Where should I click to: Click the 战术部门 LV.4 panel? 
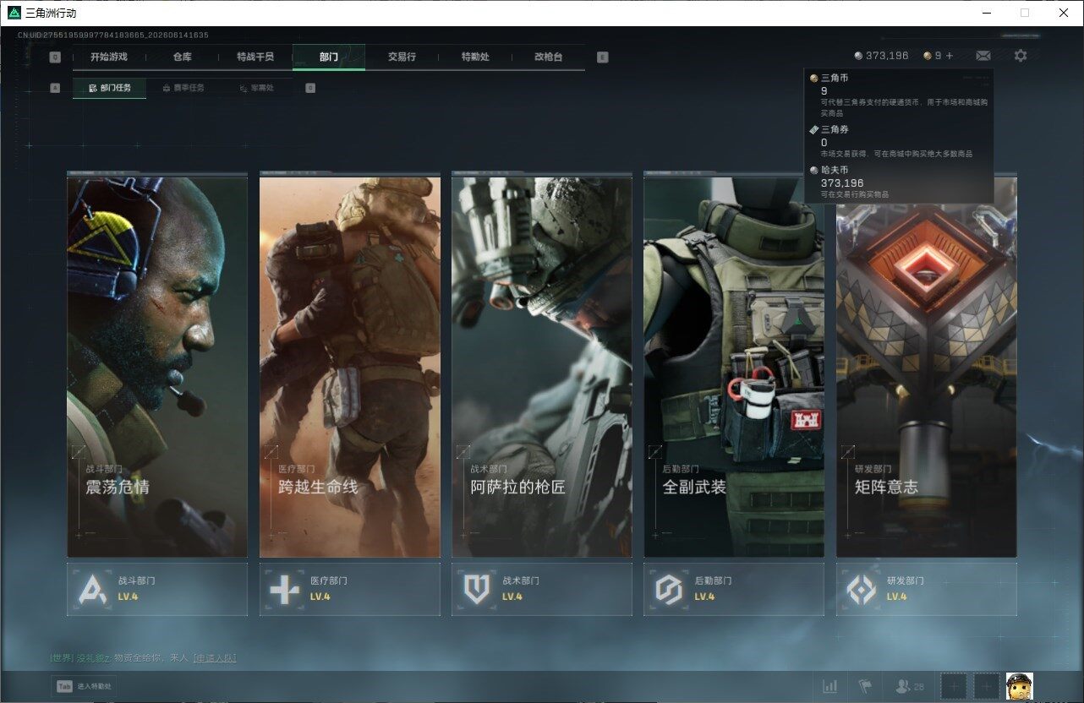[x=542, y=589]
